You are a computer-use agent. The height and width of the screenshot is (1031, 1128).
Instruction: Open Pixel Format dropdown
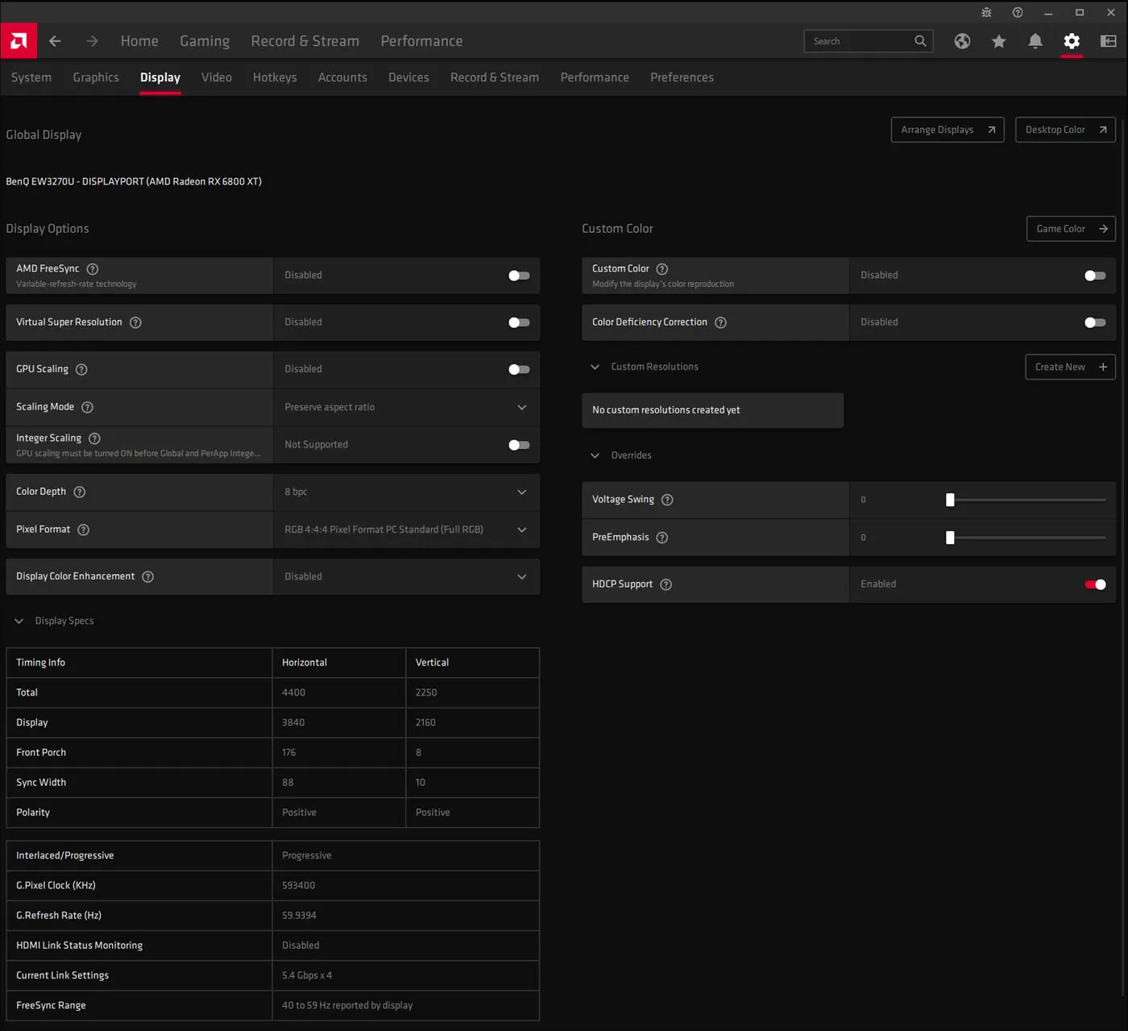(406, 530)
